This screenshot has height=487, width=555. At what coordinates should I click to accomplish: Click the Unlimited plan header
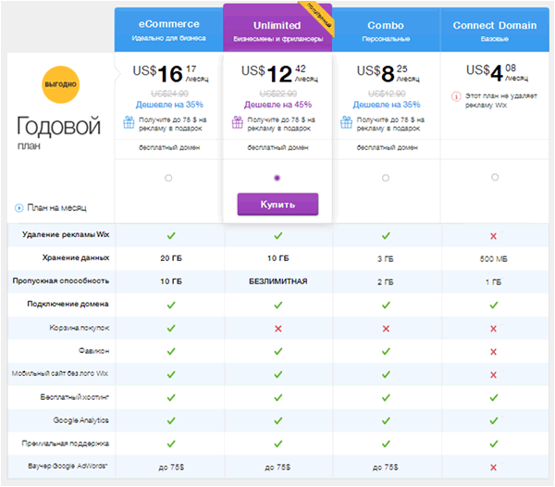coord(277,29)
